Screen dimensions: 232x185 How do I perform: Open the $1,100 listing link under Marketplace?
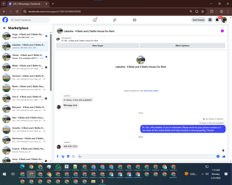[x=80, y=41]
